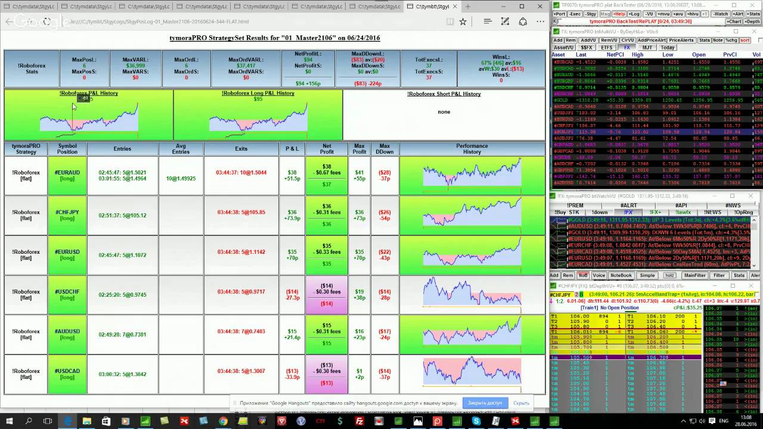The width and height of the screenshot is (763, 429).
Task: Click ClrVU in btMultiVU window
Action: 628,41
